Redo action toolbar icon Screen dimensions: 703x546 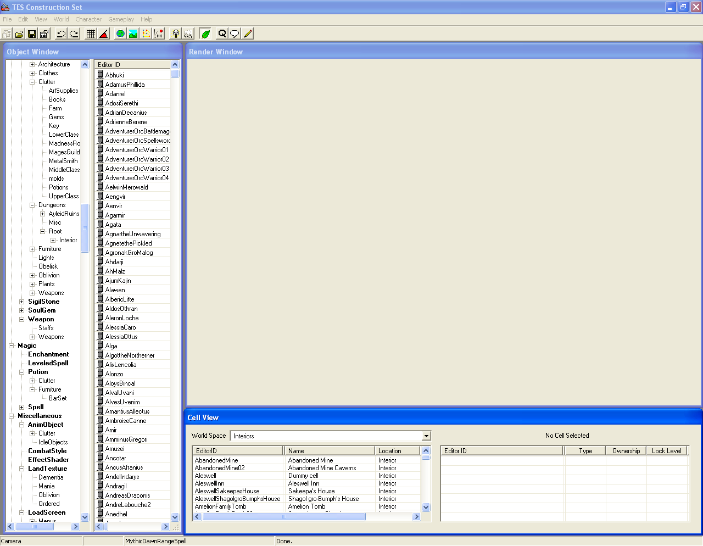tap(74, 34)
